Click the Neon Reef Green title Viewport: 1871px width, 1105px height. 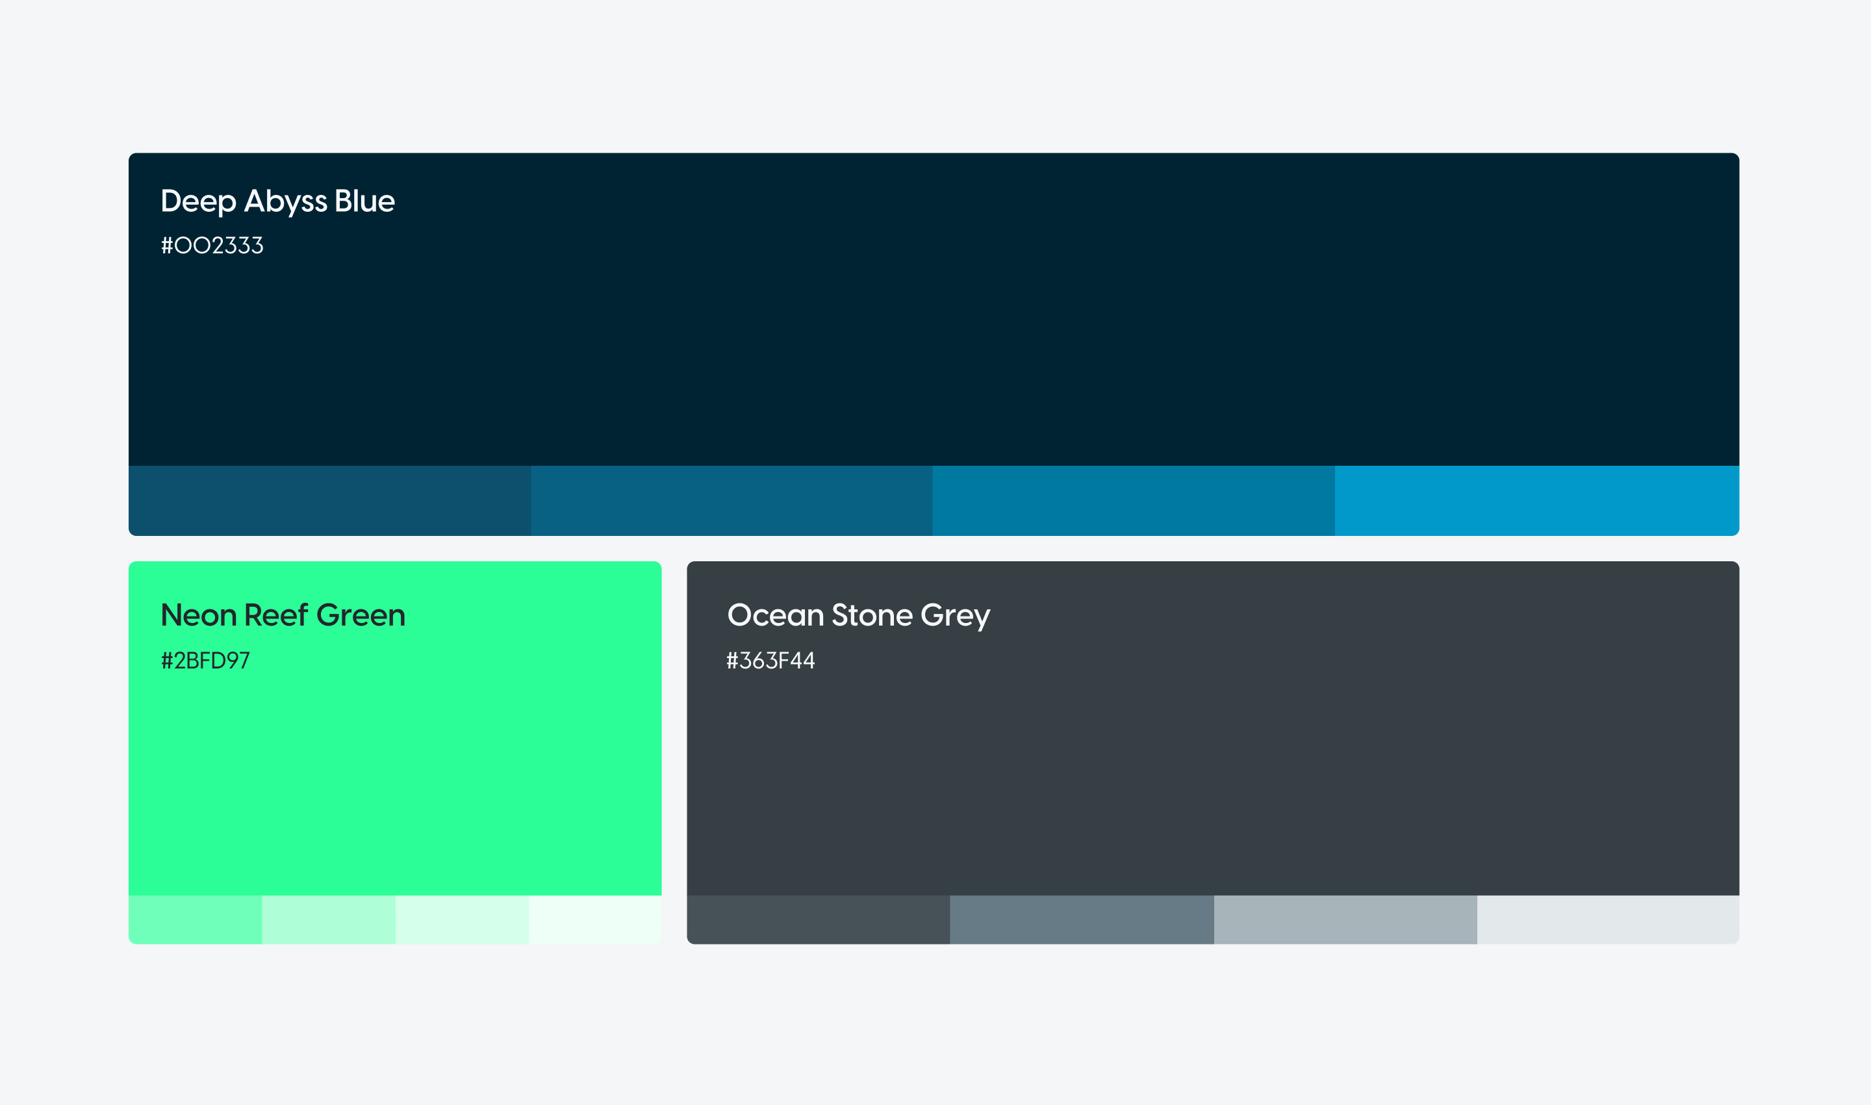(x=283, y=615)
